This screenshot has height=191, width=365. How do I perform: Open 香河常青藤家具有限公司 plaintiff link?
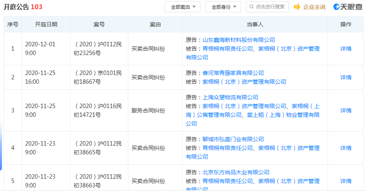pyautogui.click(x=233, y=73)
